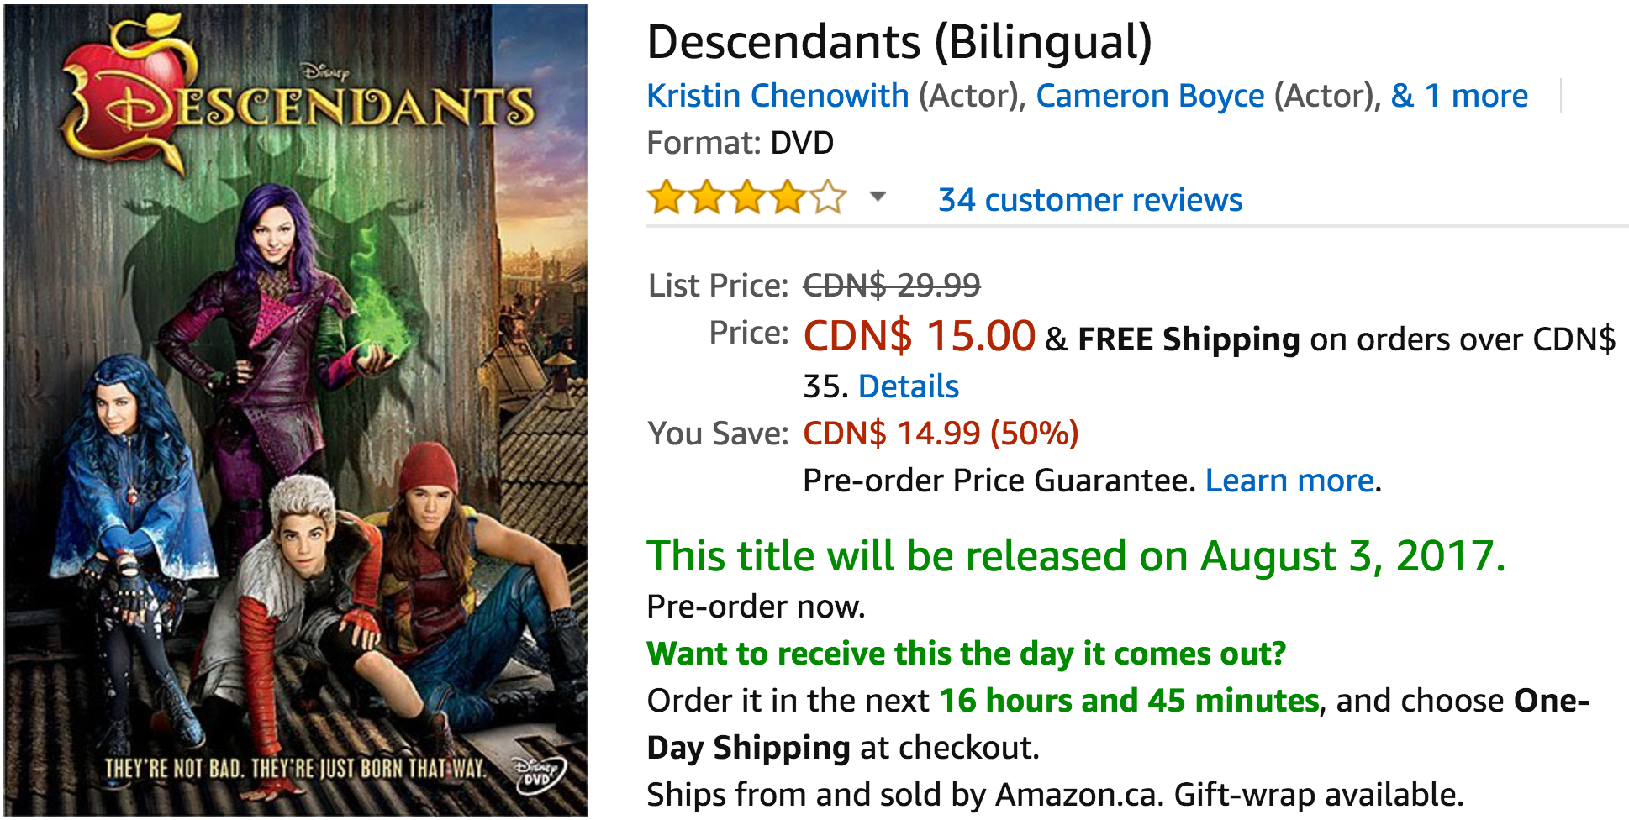This screenshot has height=820, width=1629.
Task: Open Learn more about Pre-order Price Guarantee
Action: point(1289,481)
